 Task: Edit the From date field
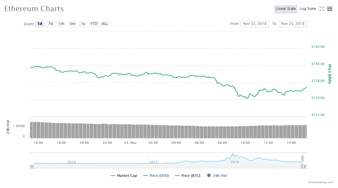pyautogui.click(x=255, y=24)
